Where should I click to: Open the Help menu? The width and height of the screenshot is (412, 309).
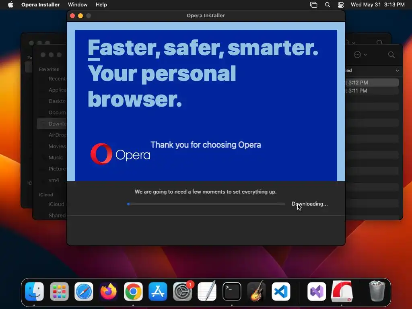point(101,5)
